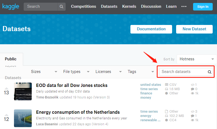Click the dataset search magnifier icon
217x129 pixels.
point(209,72)
